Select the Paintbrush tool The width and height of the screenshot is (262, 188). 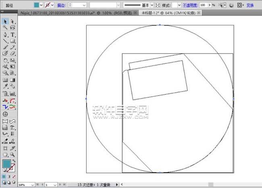coord(5,47)
